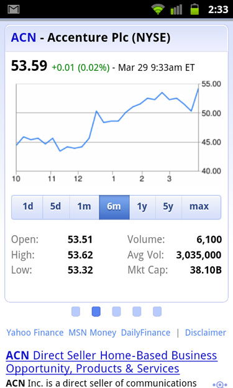Screen dimensions: 233x388
Task: Go to the fourth page indicator dot
Action: [137, 312]
